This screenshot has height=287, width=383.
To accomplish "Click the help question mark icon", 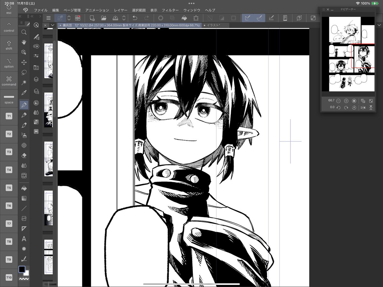I will click(299, 18).
